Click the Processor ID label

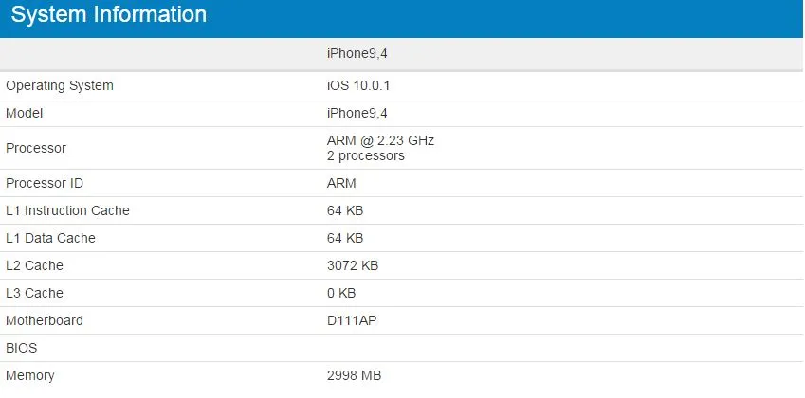pyautogui.click(x=45, y=183)
